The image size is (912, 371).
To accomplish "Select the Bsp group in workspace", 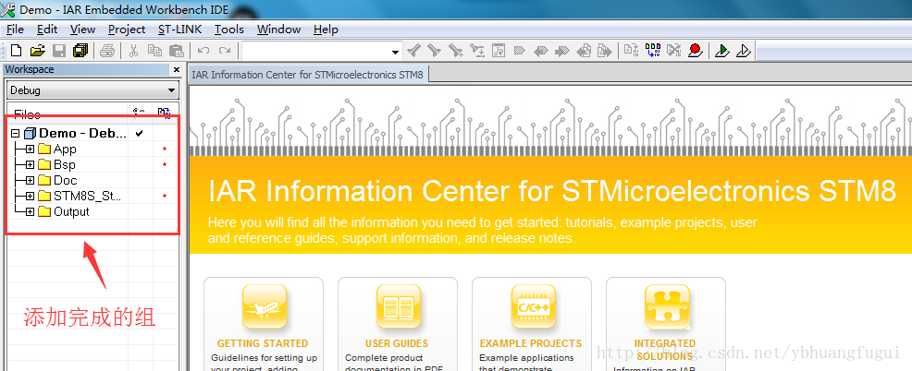I will point(65,165).
